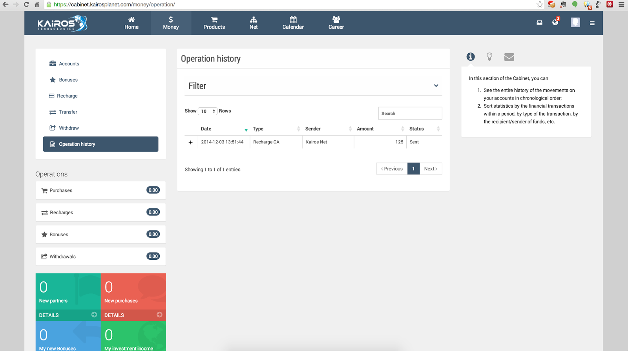Click the Next page button
This screenshot has width=628, height=351.
click(x=431, y=168)
